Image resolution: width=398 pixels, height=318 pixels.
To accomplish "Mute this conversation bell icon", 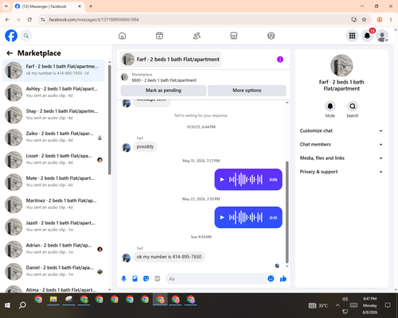I will 330,107.
